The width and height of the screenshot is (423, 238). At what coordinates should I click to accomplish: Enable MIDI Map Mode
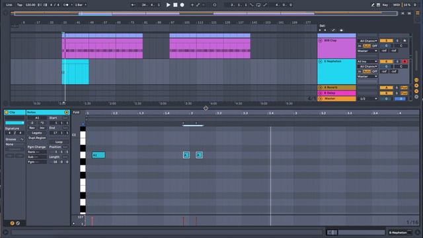click(397, 5)
